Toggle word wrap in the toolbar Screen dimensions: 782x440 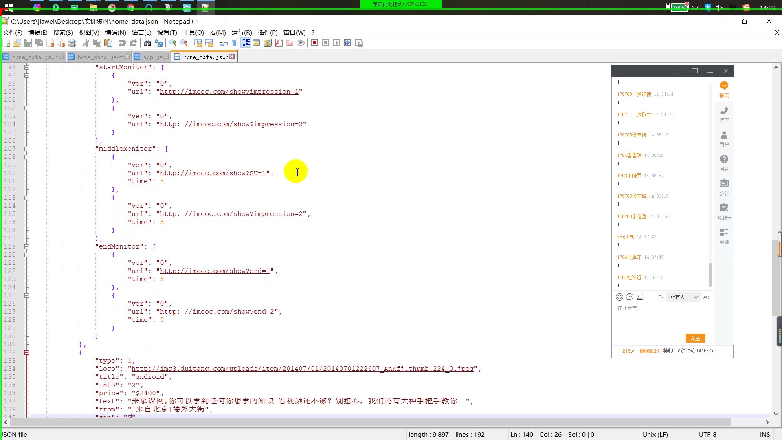(223, 43)
